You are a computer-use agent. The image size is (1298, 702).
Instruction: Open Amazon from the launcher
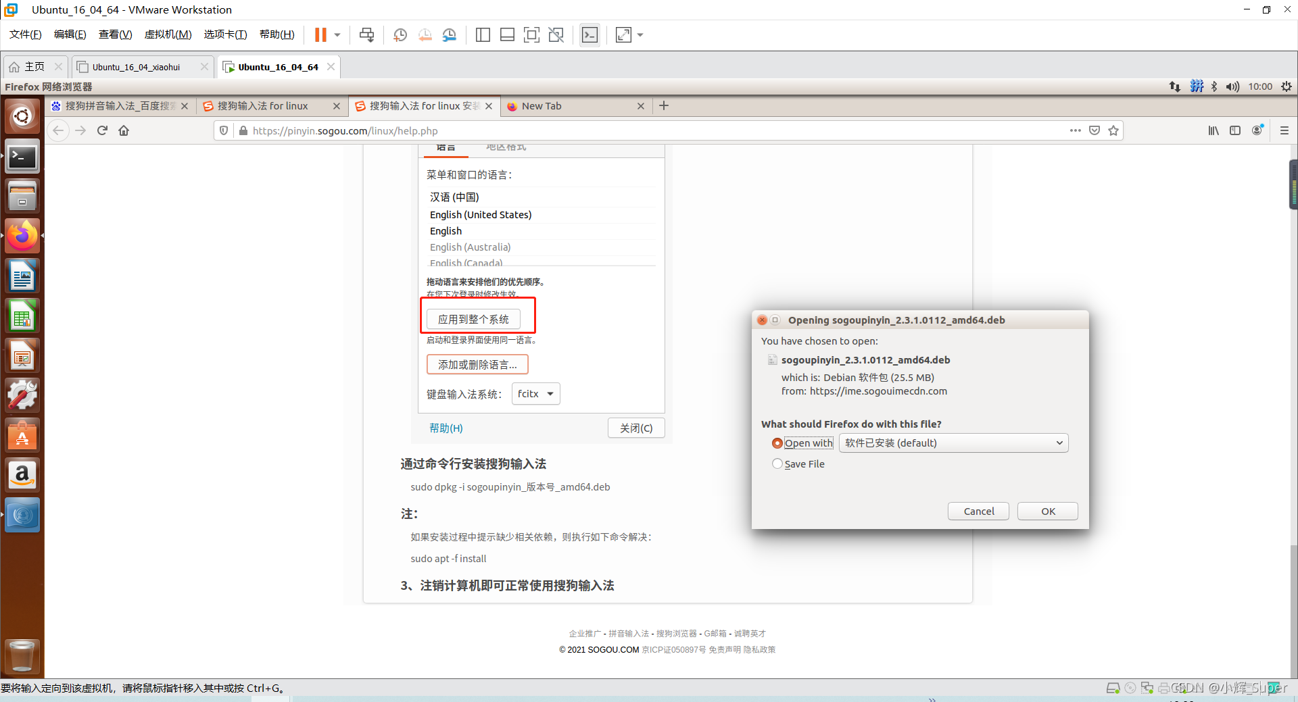point(22,475)
